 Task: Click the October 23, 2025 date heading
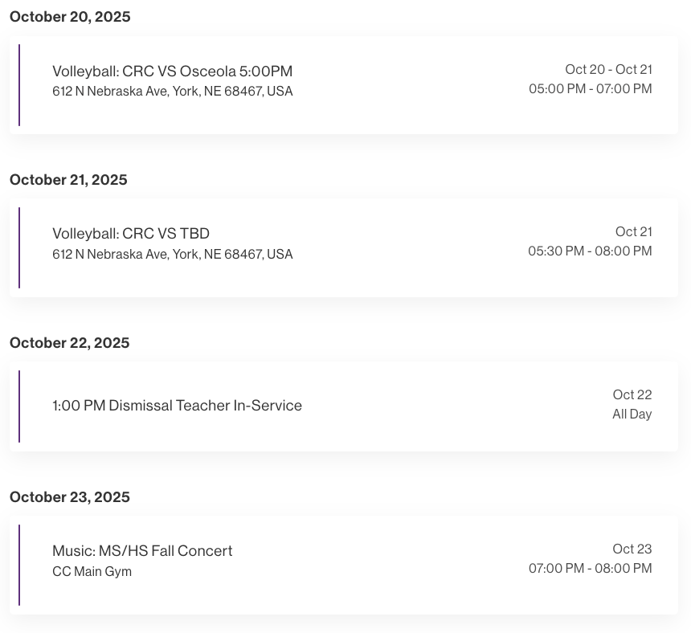point(69,497)
